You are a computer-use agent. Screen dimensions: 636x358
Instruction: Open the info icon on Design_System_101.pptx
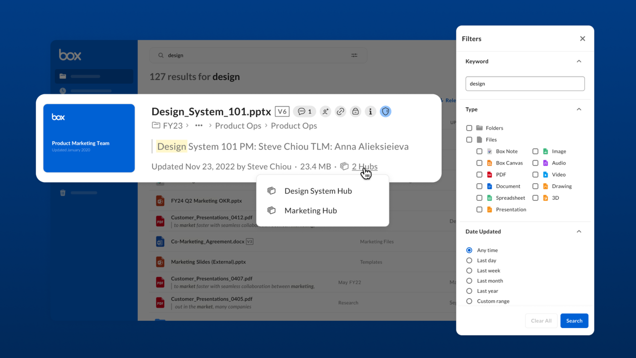coord(371,112)
